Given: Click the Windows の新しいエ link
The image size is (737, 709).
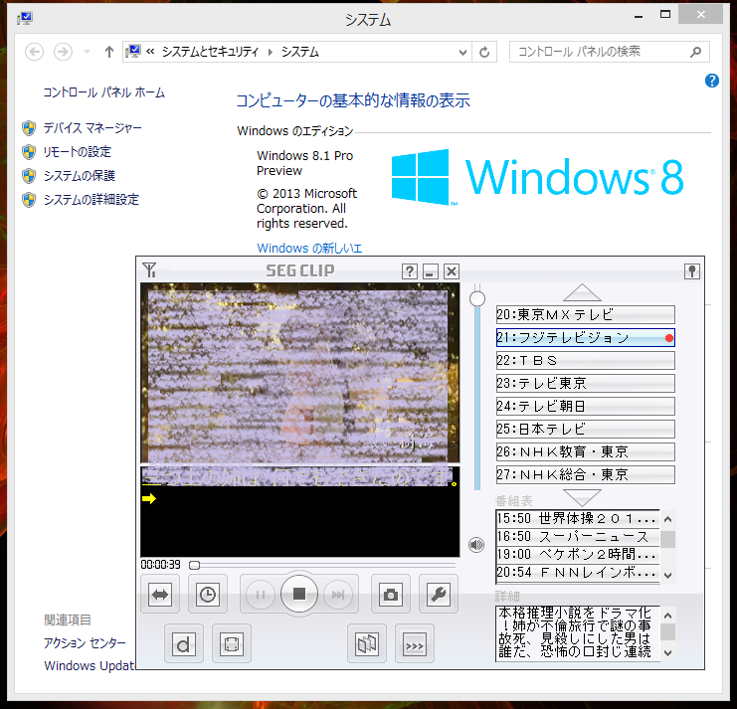Looking at the screenshot, I should click(x=309, y=248).
